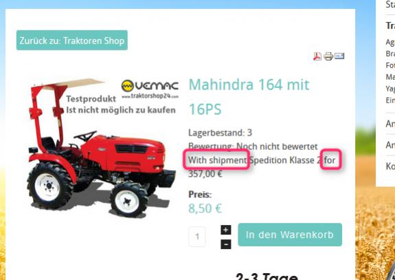
Task: Open sidebar category starting with Fot
Action: (390, 65)
